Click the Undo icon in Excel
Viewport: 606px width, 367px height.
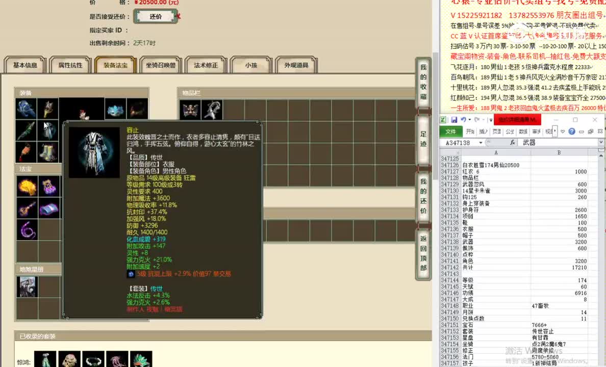tap(463, 120)
